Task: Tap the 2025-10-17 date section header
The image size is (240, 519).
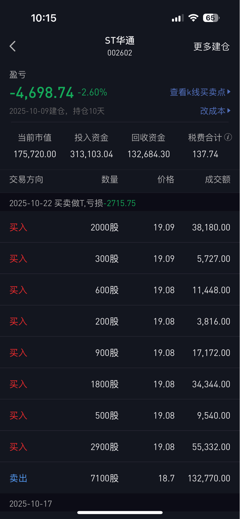Action: (31, 504)
